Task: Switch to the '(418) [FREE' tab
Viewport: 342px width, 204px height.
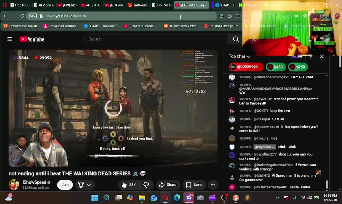Action: (91, 5)
